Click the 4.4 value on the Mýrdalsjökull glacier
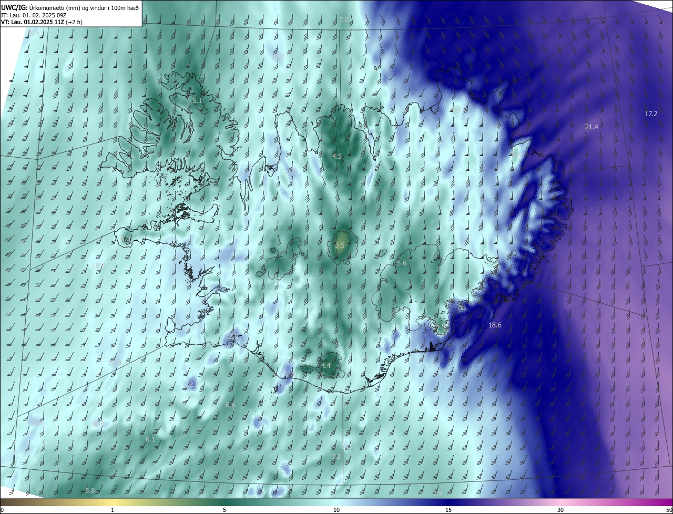This screenshot has height=514, width=673. (x=326, y=366)
